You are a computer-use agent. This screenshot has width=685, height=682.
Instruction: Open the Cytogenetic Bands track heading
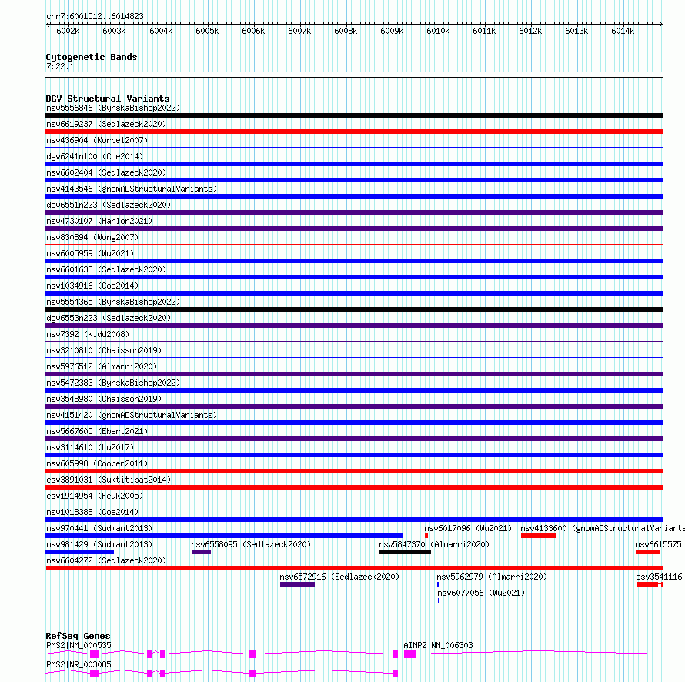pos(92,57)
